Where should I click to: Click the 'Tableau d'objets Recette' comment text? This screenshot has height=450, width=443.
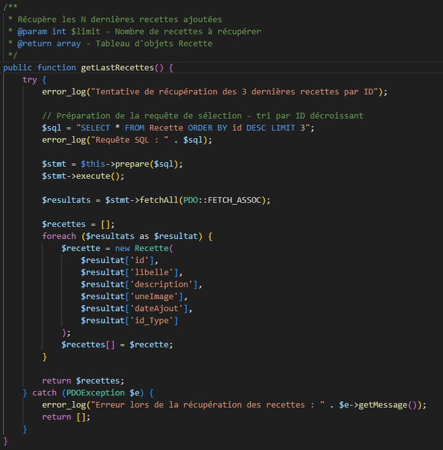pos(154,44)
